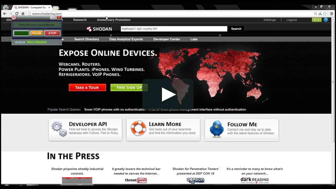Open the Search Directory tab
336x189 pixels.
(x=87, y=39)
